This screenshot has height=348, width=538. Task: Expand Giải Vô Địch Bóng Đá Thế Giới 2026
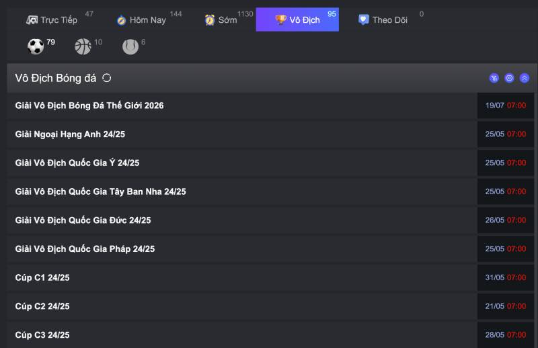click(89, 105)
